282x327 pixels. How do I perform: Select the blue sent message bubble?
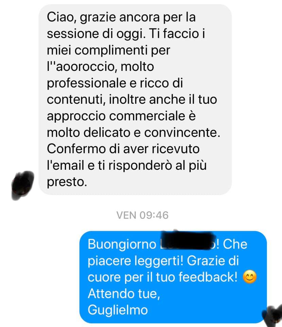point(173,277)
